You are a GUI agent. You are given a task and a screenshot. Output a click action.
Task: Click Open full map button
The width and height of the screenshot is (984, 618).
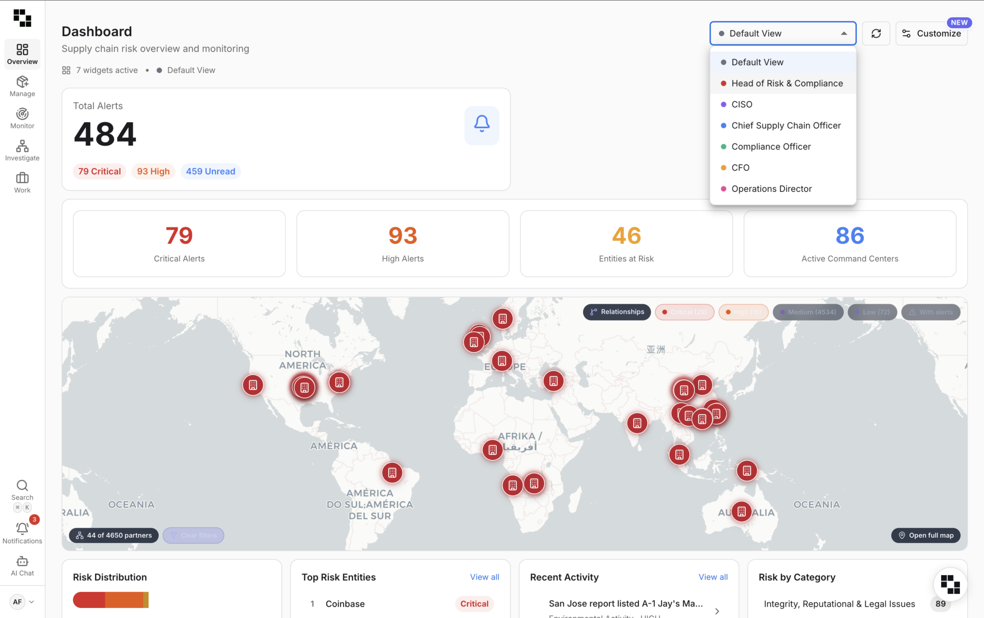tap(926, 535)
